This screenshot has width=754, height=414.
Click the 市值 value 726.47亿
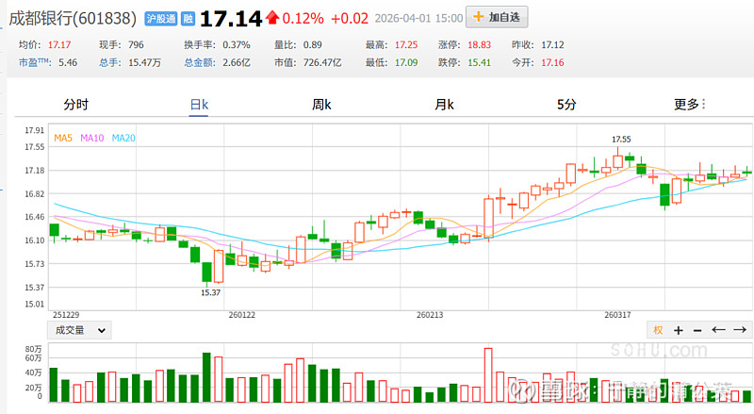coord(322,62)
